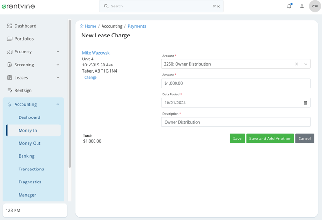This screenshot has height=220, width=322.
Task: Expand the Property sidebar section
Action: coord(33,52)
